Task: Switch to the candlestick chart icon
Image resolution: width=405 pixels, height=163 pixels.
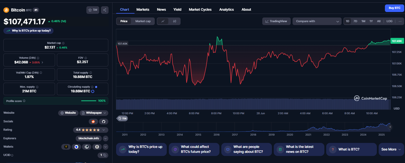Action: pos(175,21)
